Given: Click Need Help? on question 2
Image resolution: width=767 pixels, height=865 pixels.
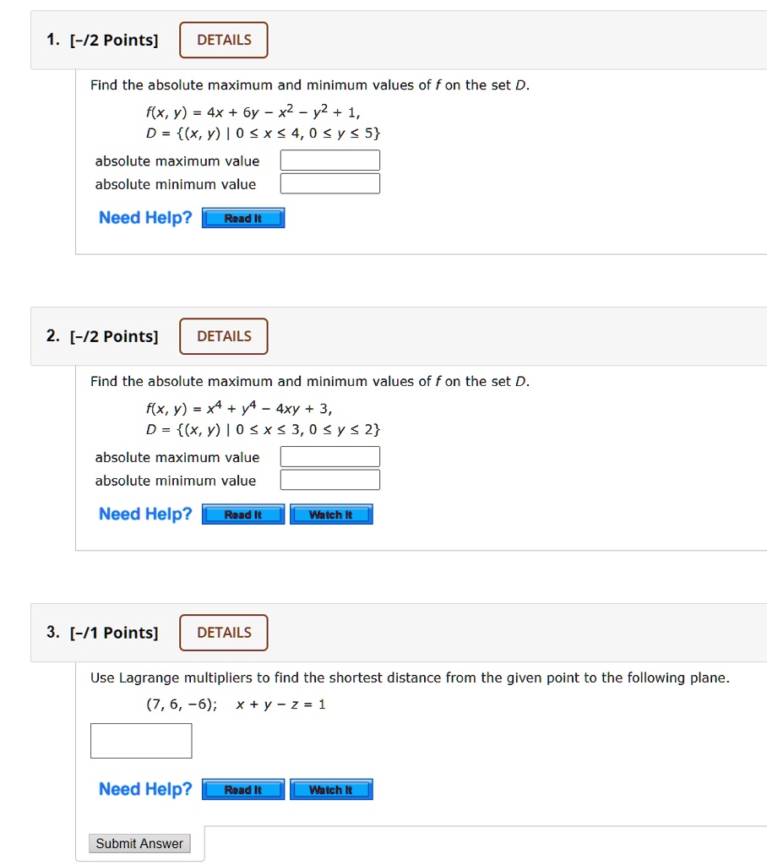Looking at the screenshot, I should [x=144, y=513].
